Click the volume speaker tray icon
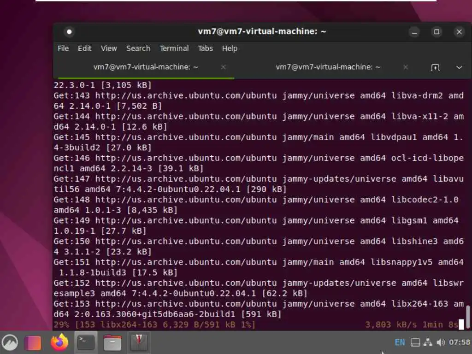This screenshot has width=472, height=354. (x=441, y=342)
